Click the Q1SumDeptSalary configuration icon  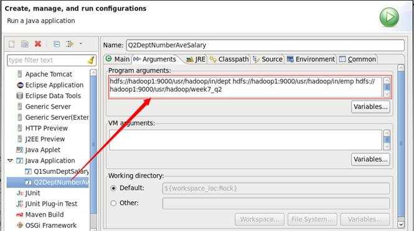point(28,171)
